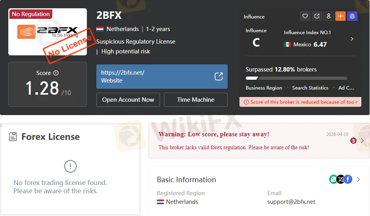Open the WhatsApp contact icon
This screenshot has height=216, width=370.
point(333,179)
